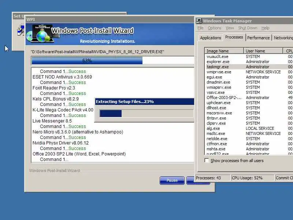
Task: Click Live Messenger 8.5 log entry
Action: point(52,121)
